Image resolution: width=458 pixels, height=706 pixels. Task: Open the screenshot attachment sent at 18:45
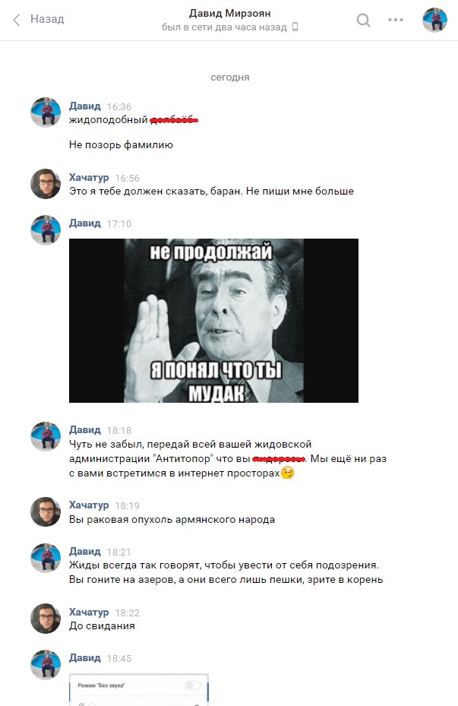pos(138,690)
